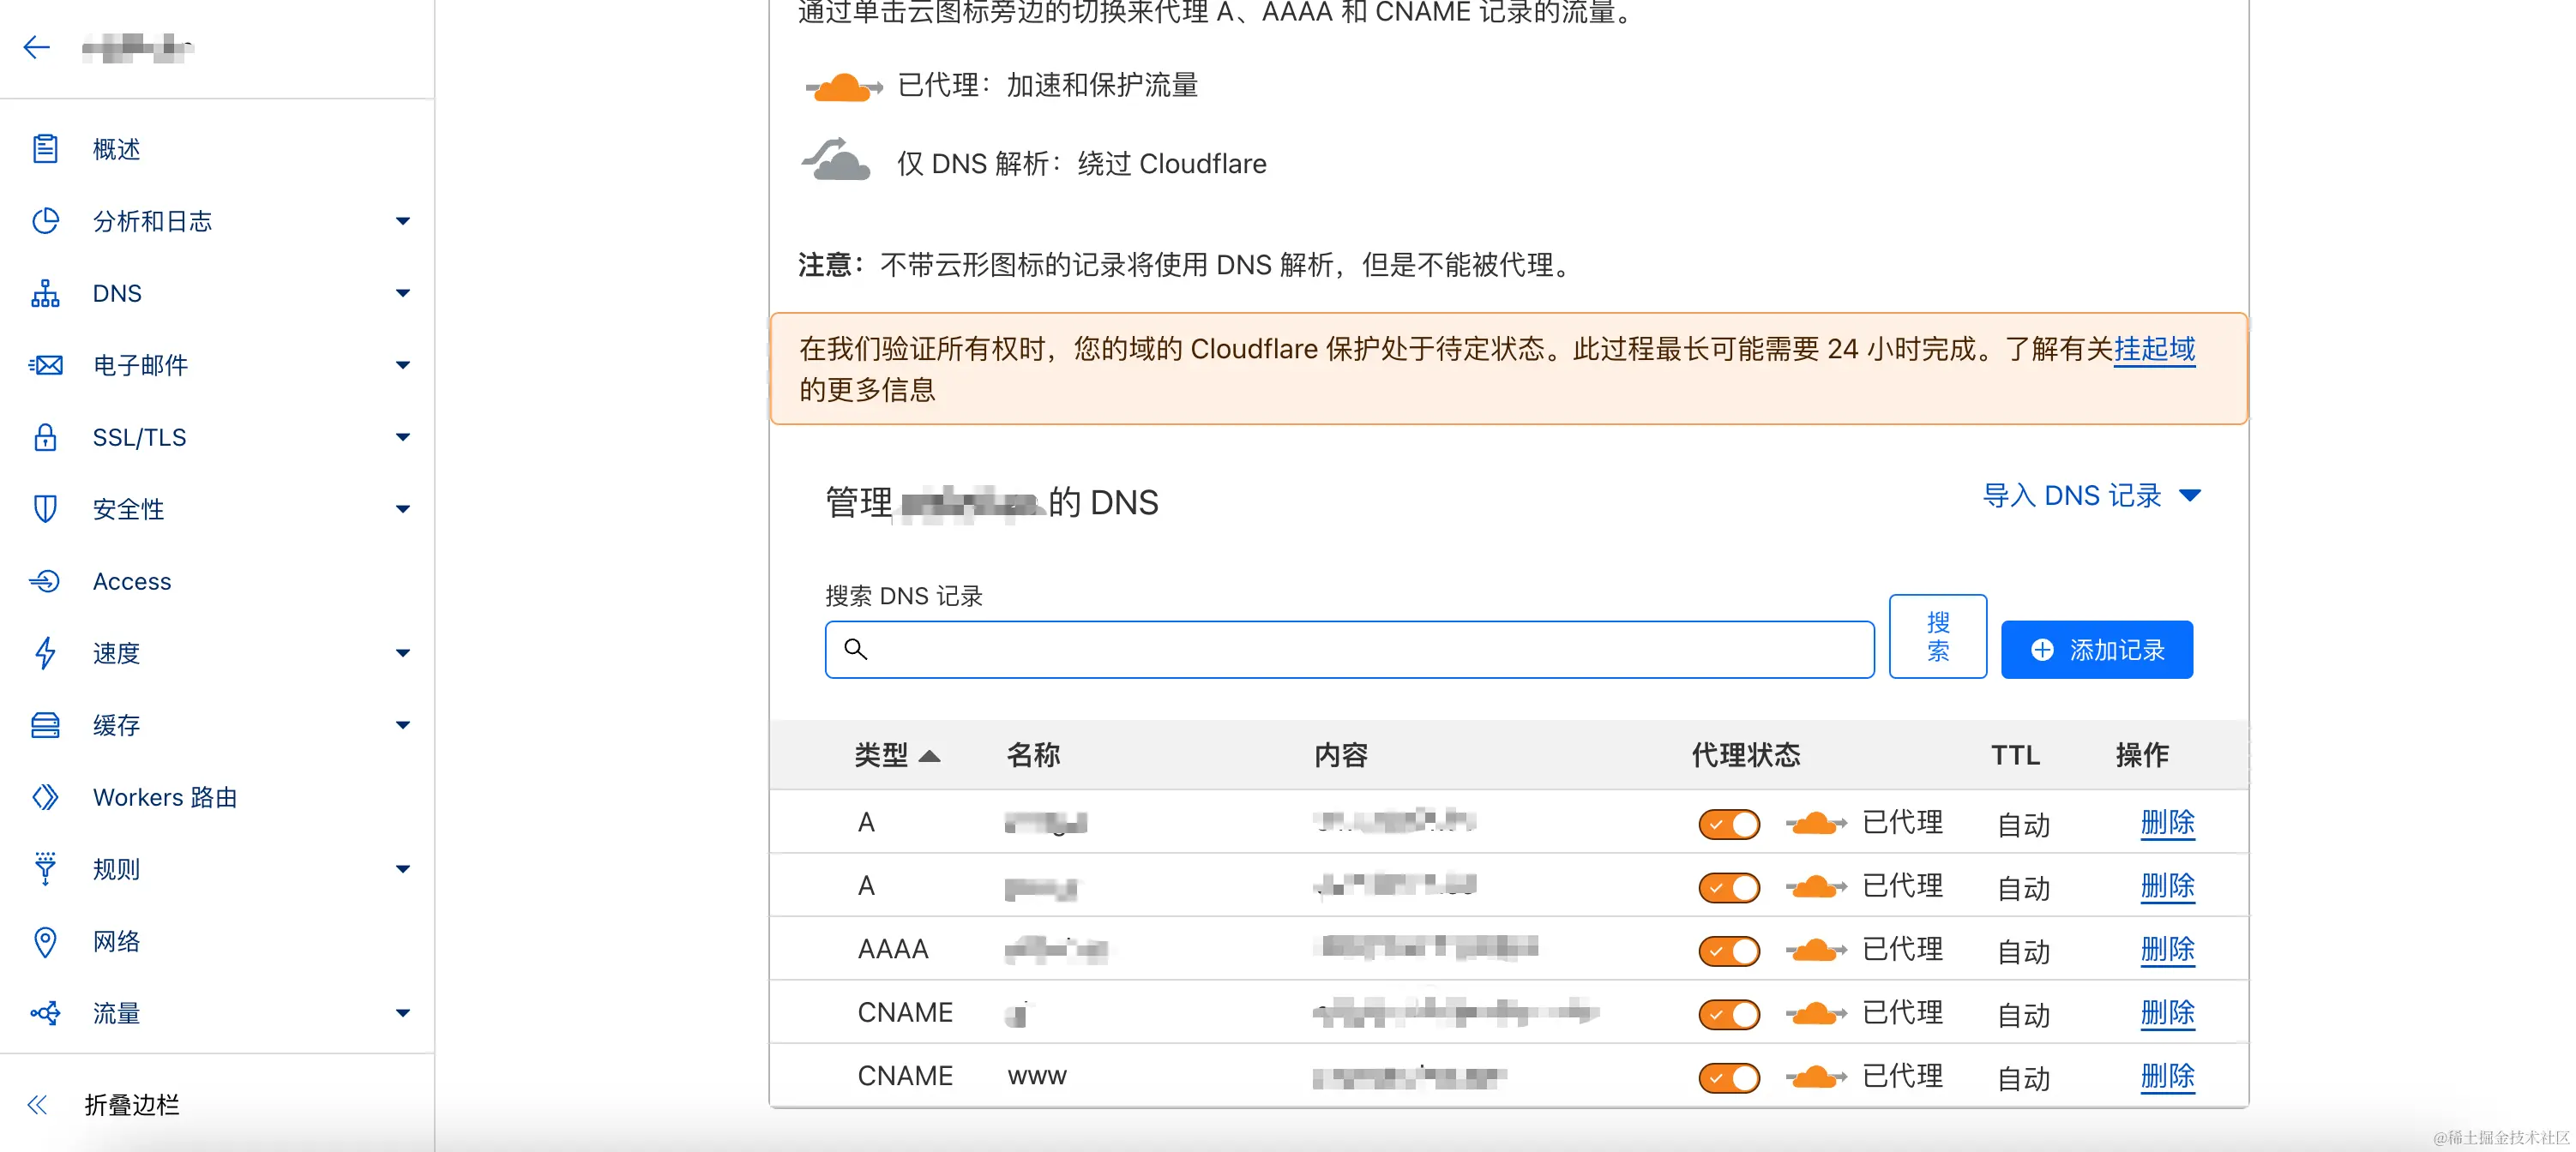The height and width of the screenshot is (1152, 2576).
Task: Toggle proxy switch for first A record
Action: pos(1728,823)
